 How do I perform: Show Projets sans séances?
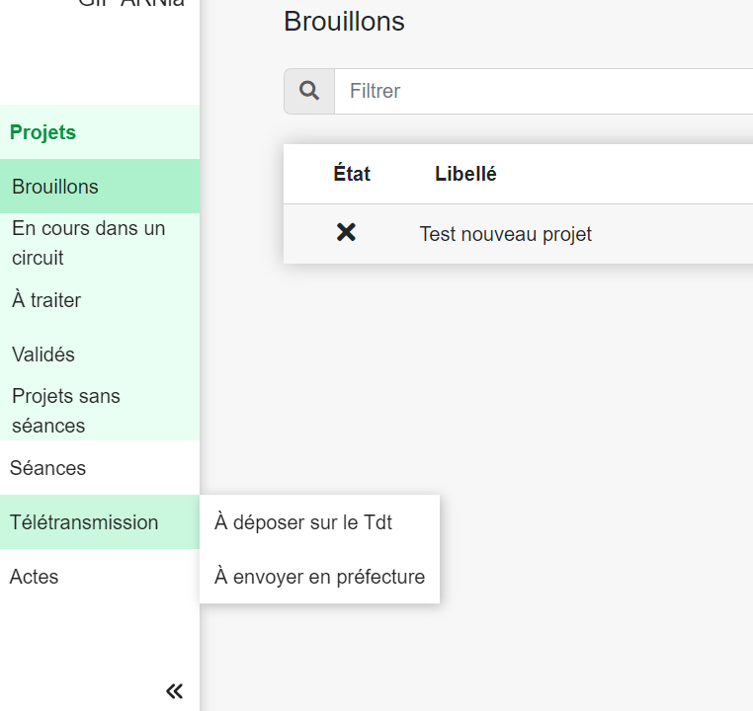tap(66, 411)
